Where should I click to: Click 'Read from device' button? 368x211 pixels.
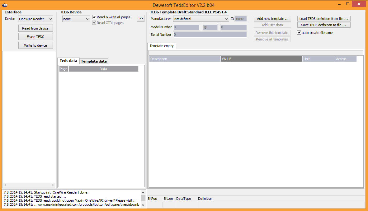point(35,28)
